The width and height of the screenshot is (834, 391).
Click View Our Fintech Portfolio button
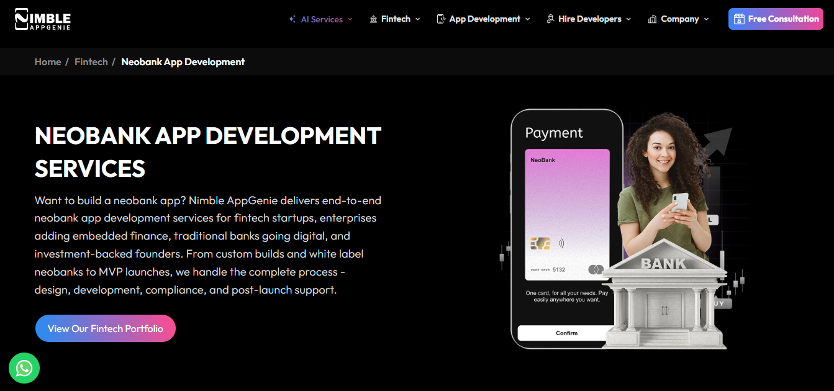[106, 328]
